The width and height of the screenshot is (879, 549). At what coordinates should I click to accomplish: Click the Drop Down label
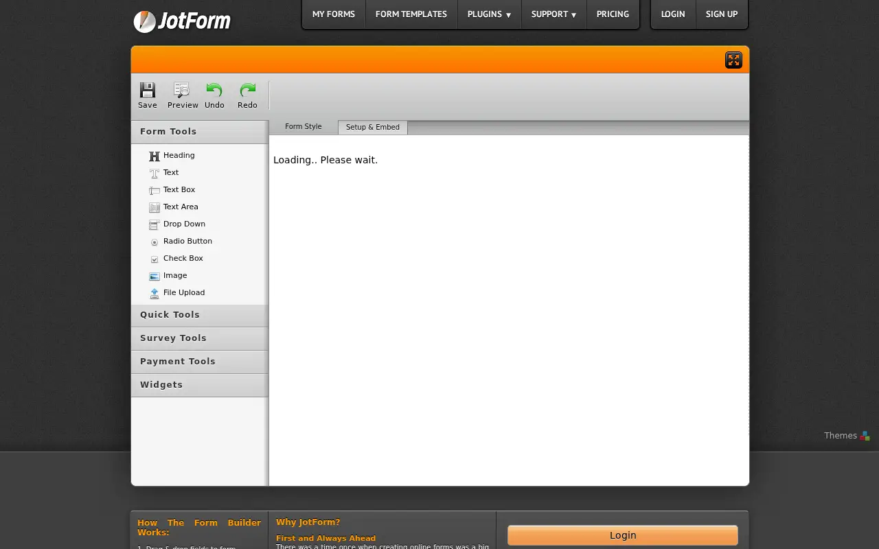coord(184,224)
